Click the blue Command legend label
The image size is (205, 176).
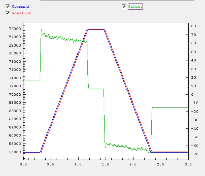coord(20,6)
